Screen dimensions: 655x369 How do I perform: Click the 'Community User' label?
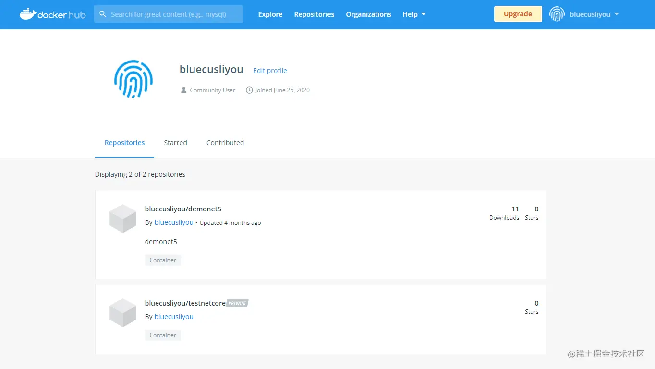[212, 90]
